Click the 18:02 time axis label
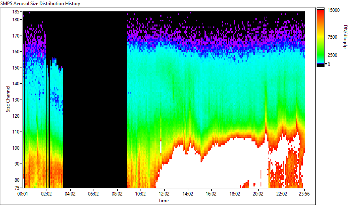The image size is (349, 205). pos(235,194)
